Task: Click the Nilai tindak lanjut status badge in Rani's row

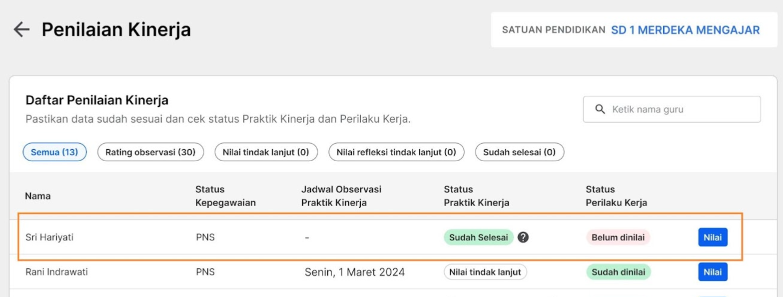Action: tap(485, 272)
